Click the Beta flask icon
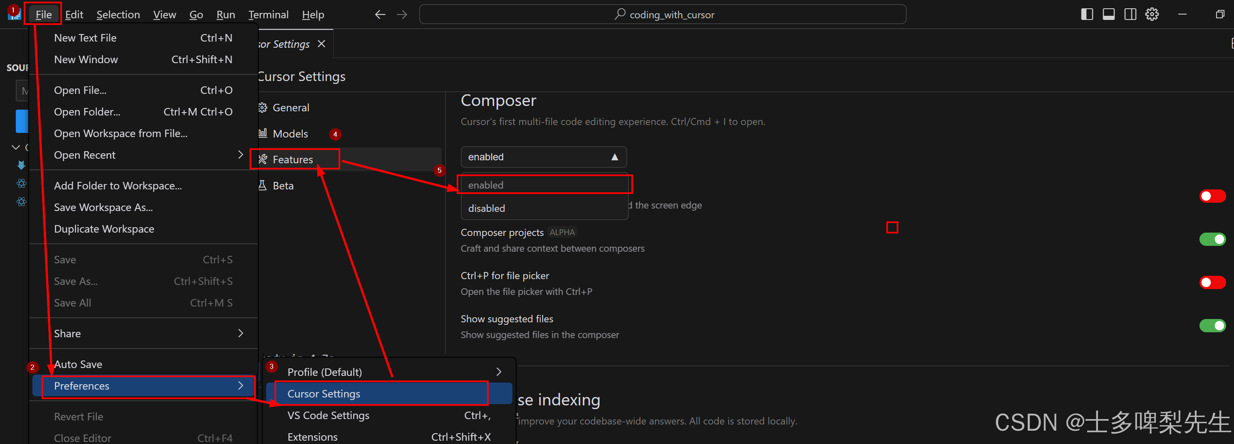 pyautogui.click(x=262, y=185)
